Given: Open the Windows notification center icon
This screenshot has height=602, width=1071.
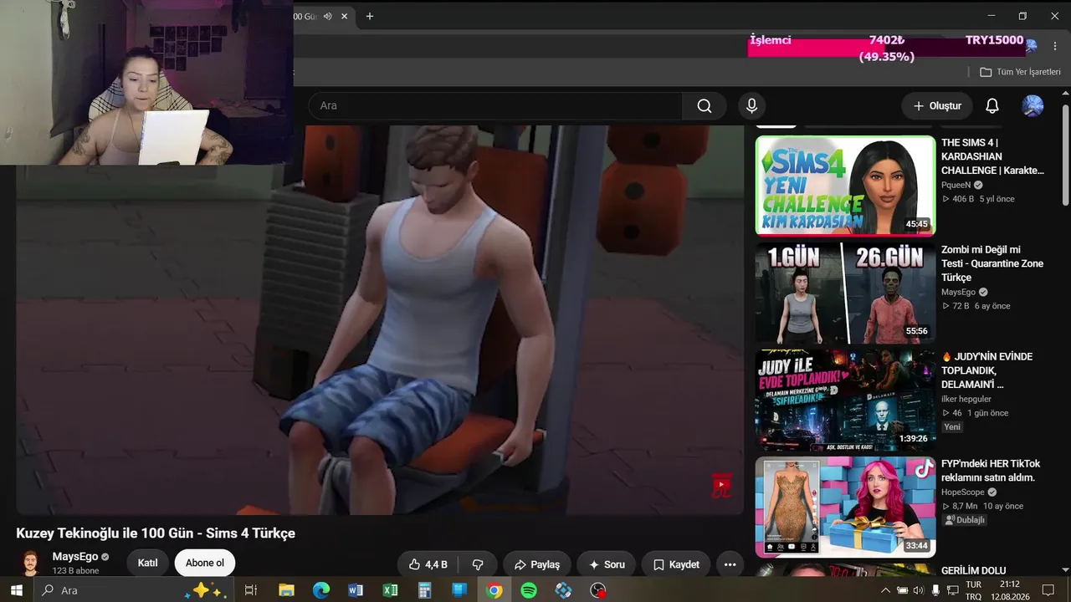Looking at the screenshot, I should (x=1048, y=590).
